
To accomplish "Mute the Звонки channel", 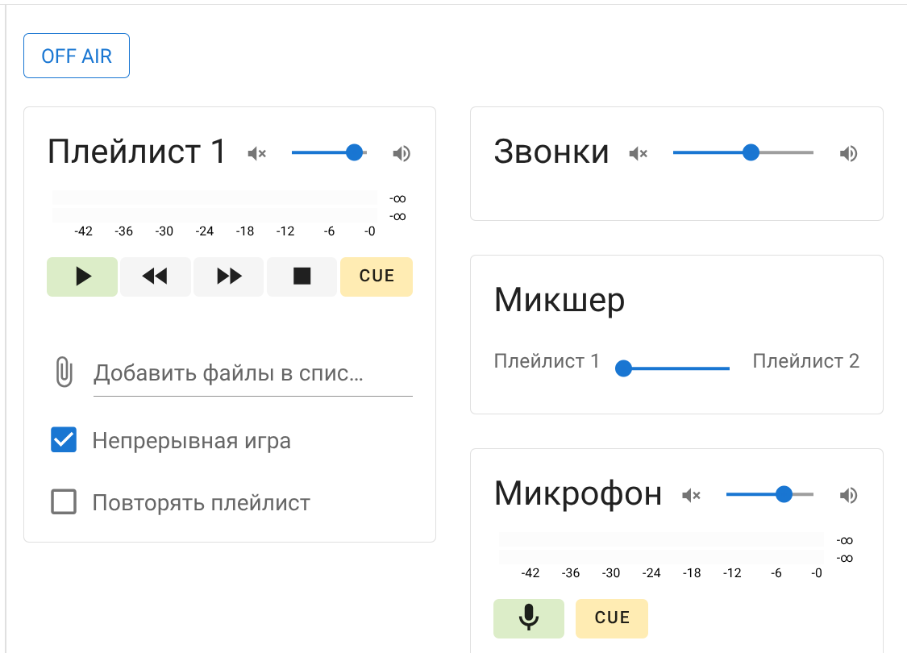I will [x=639, y=153].
